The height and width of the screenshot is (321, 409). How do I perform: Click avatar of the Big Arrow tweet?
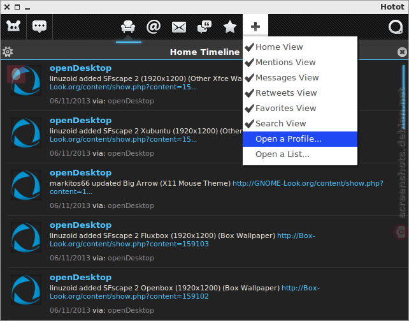[x=26, y=185]
